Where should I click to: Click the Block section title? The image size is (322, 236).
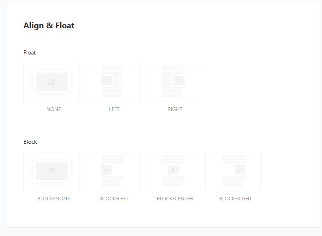tap(30, 142)
